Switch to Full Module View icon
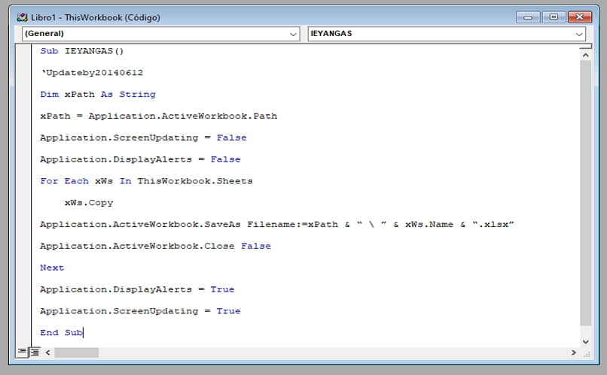The height and width of the screenshot is (375, 607). [34, 352]
